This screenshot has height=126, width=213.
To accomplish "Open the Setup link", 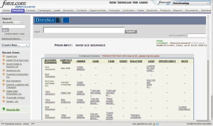I will click(113, 2).
